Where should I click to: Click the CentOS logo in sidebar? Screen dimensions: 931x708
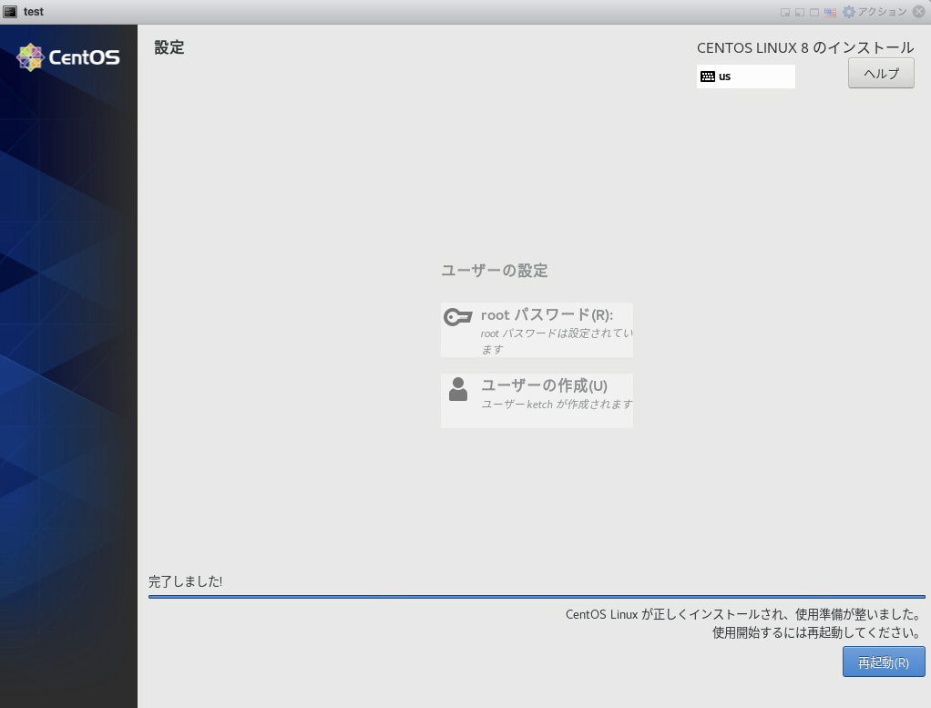pyautogui.click(x=68, y=57)
